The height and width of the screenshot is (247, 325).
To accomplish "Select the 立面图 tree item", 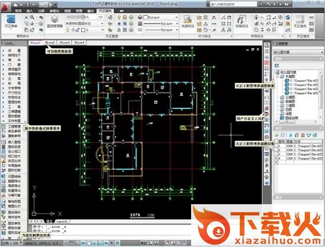I will [290, 97].
